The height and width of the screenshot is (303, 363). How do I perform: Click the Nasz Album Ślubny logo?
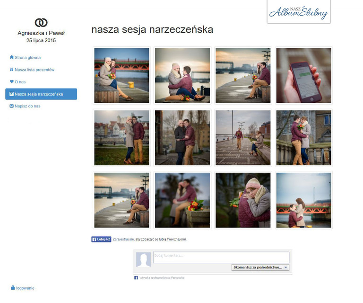(299, 12)
